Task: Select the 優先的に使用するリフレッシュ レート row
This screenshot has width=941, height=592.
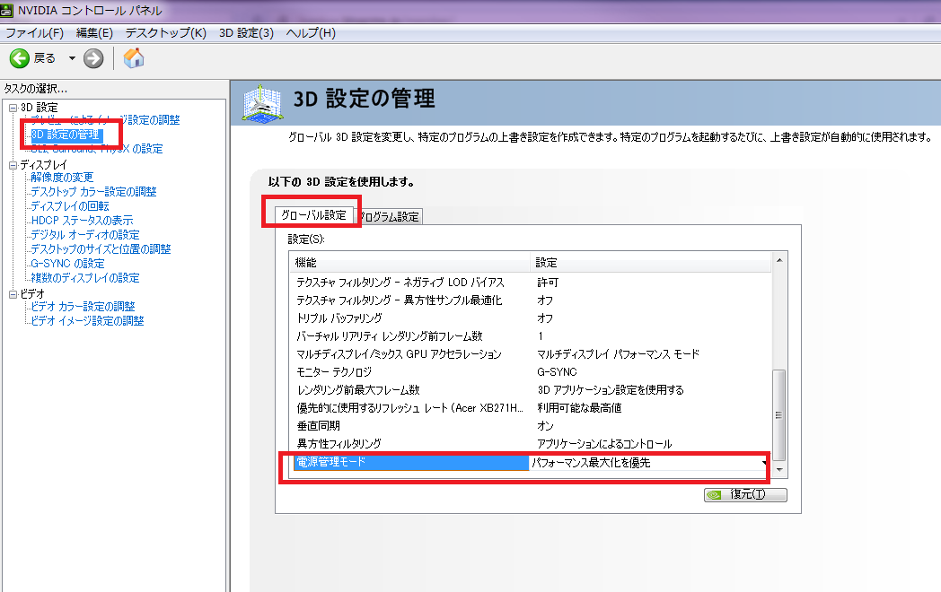Action: tap(532, 408)
